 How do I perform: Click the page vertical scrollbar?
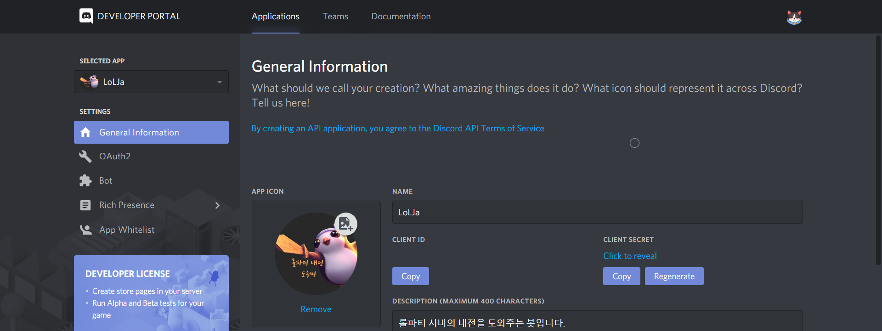(878, 150)
